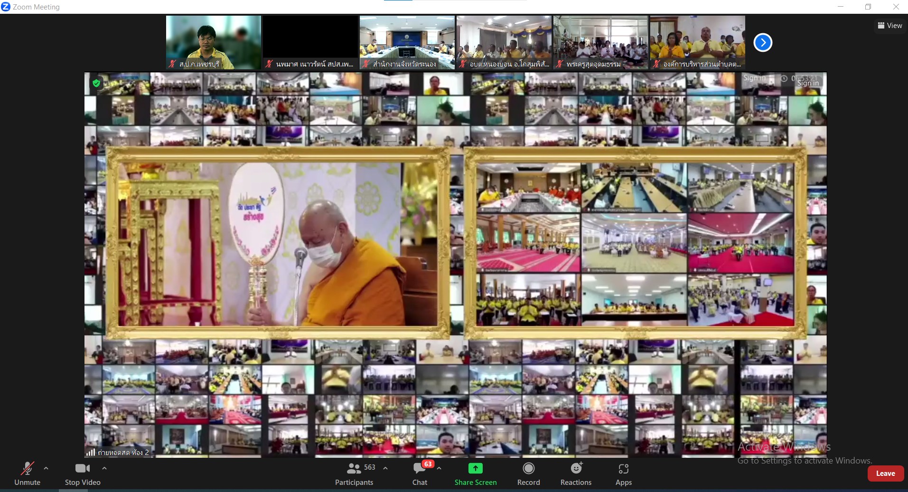Click the 63 unread chat badge
The image size is (908, 492).
pos(428,464)
